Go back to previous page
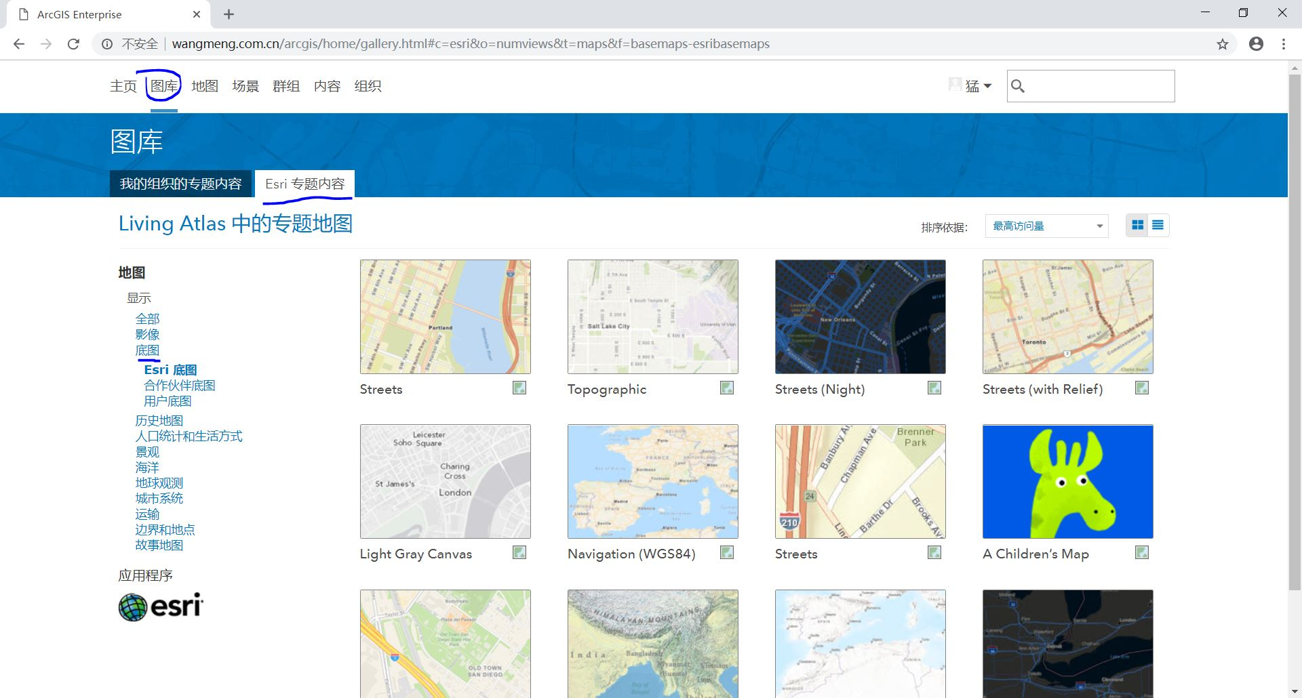 19,44
